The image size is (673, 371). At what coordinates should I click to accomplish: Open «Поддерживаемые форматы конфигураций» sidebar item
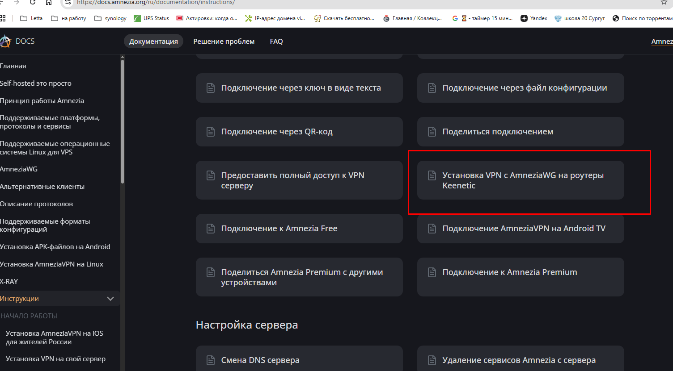coord(45,225)
